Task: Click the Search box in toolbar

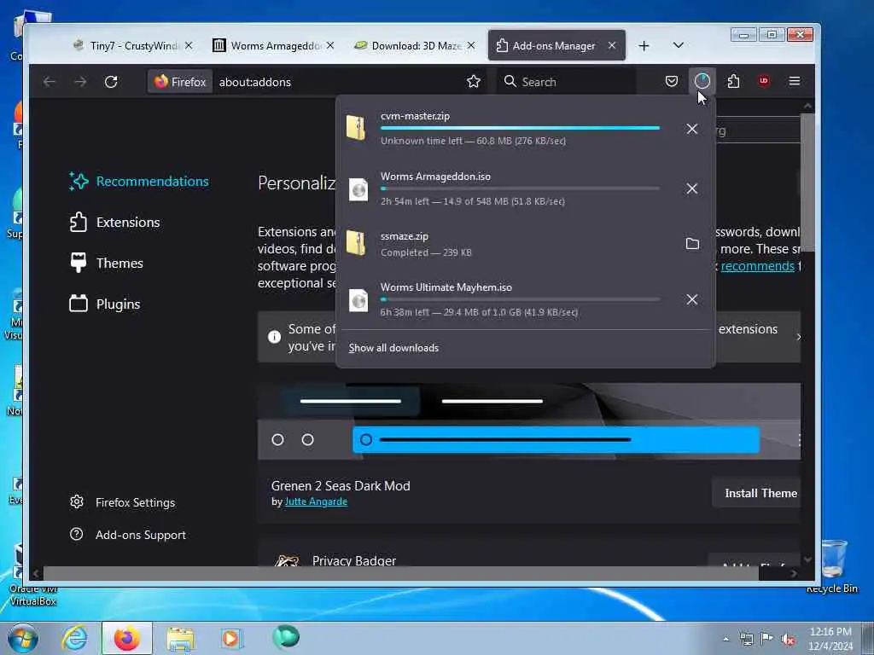Action: pos(567,82)
